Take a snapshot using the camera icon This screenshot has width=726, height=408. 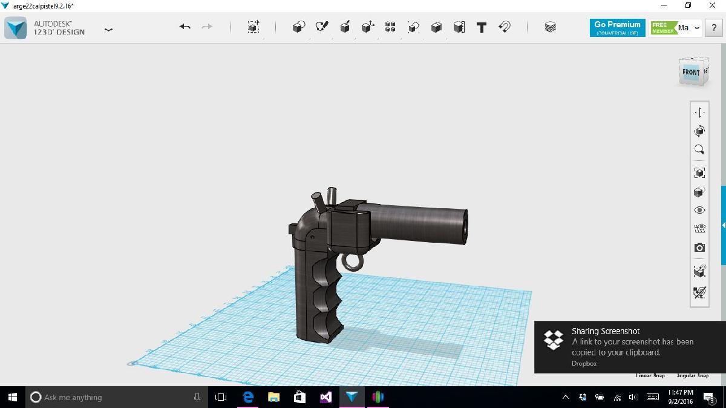click(x=699, y=248)
